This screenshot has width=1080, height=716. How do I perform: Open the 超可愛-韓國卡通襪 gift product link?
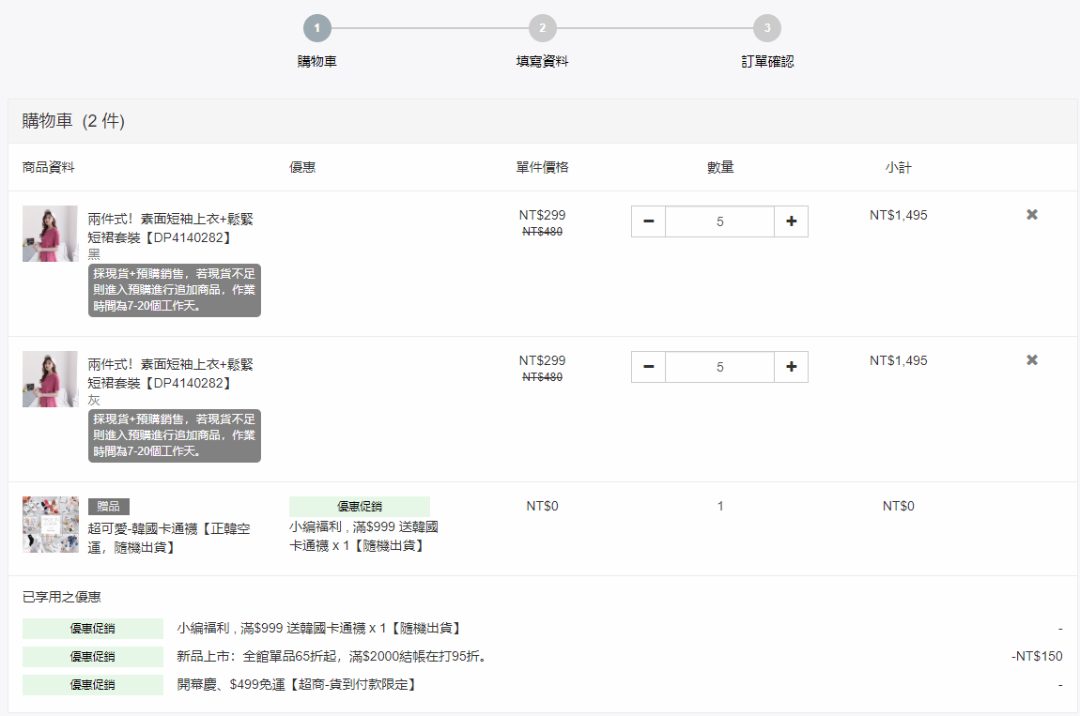click(x=169, y=538)
